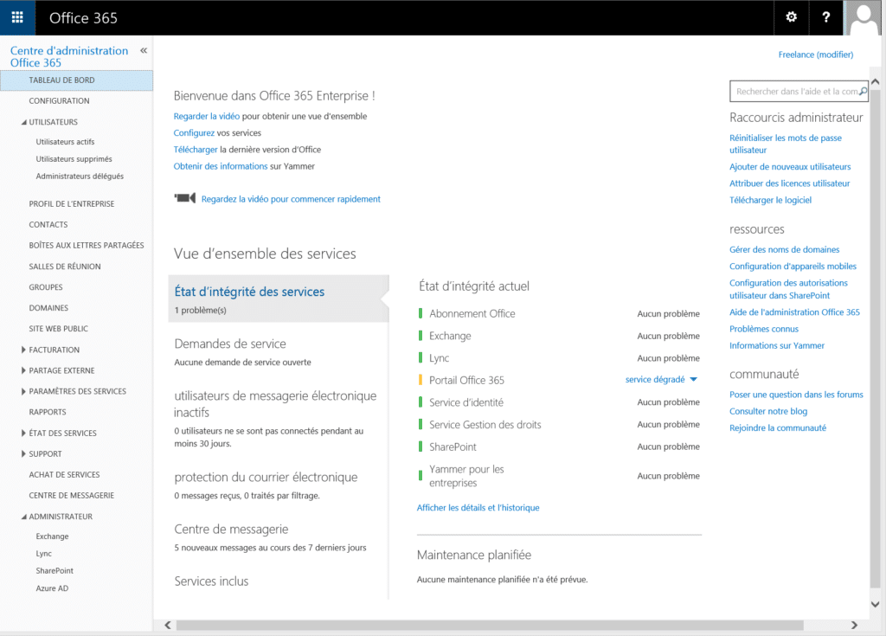
Task: Click Gérer des noms de domaines
Action: [x=784, y=250]
